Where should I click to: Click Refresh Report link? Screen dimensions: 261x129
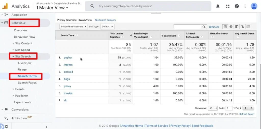(x=247, y=114)
